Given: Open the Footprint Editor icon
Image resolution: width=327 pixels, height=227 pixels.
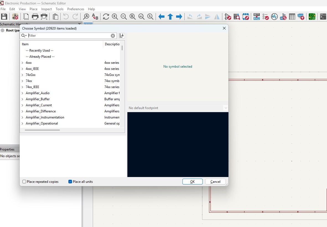Looking at the screenshot, I should point(246,17).
